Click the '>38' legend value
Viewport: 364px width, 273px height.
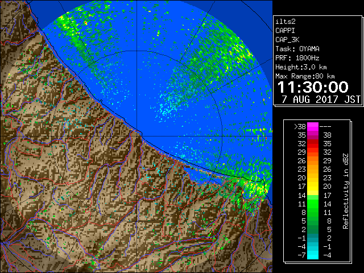[300, 127]
